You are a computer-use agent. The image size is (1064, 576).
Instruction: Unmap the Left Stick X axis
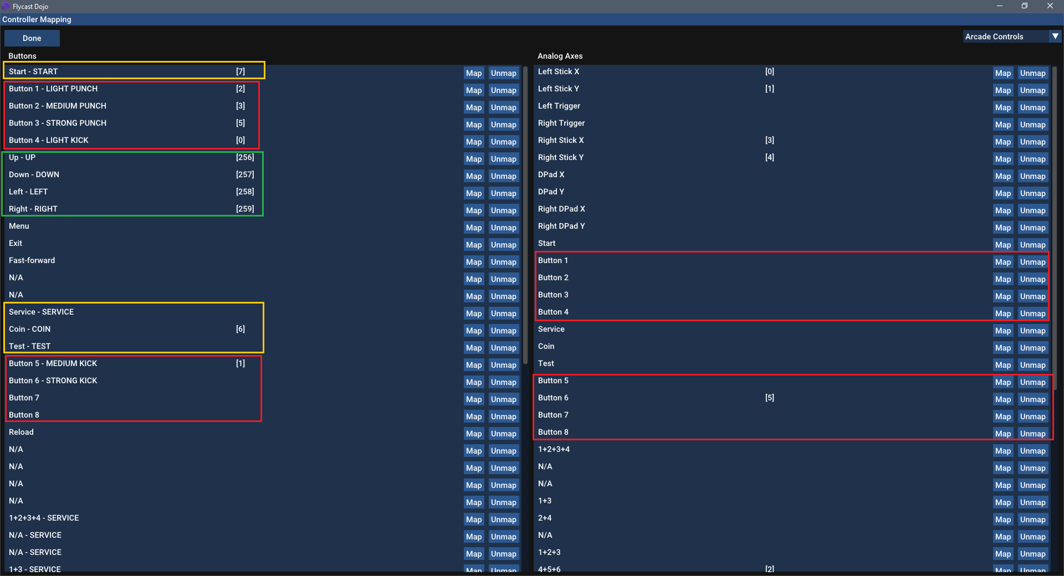pyautogui.click(x=1032, y=73)
